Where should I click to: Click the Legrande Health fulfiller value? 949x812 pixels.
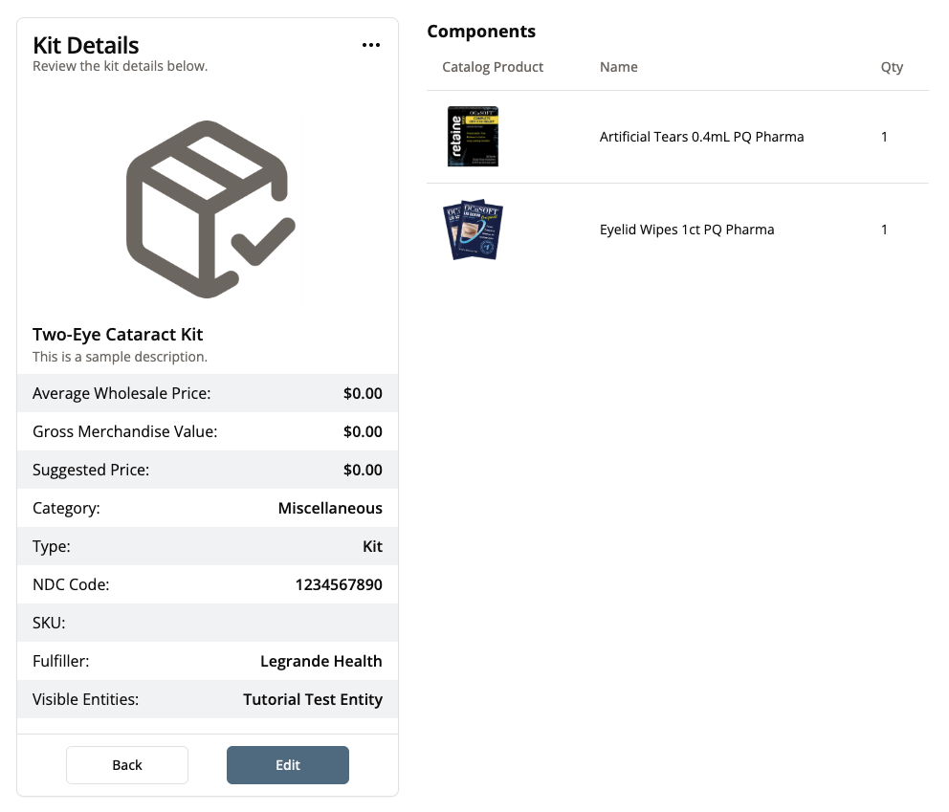pos(320,661)
